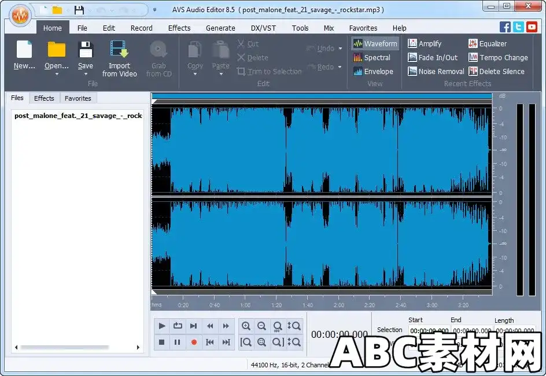Screen dimensions: 546x376
Task: Click the Delete button in Edit group
Action: (x=253, y=57)
